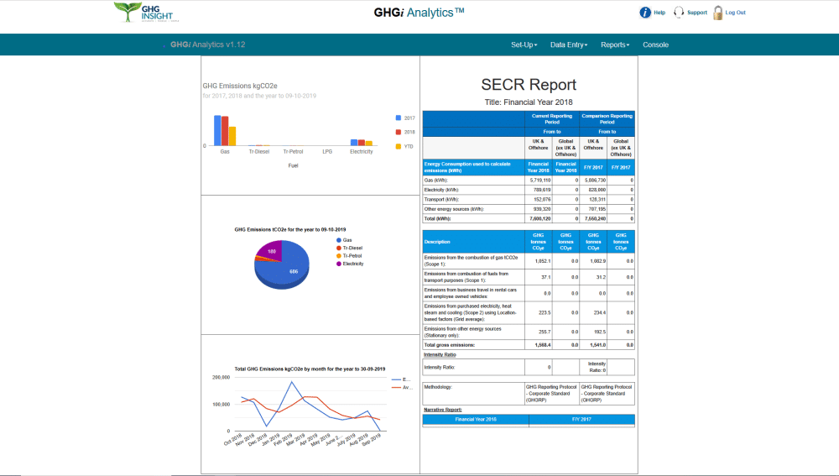Click the 1,568.4 total emissions cell
Image resolution: width=839 pixels, height=476 pixels.
(539, 345)
